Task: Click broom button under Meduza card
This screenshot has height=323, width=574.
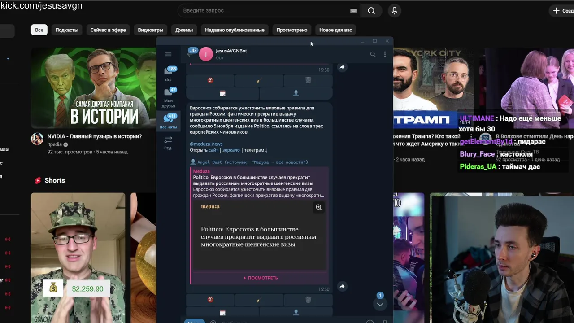Action: coord(259,300)
